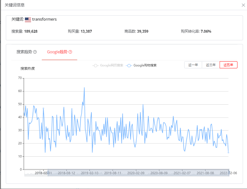
Task: Click the keyword text transformers
Action: [x=44, y=19]
